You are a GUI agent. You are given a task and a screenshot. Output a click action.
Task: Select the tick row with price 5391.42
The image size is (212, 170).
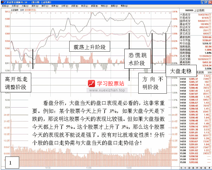[x=195, y=124]
